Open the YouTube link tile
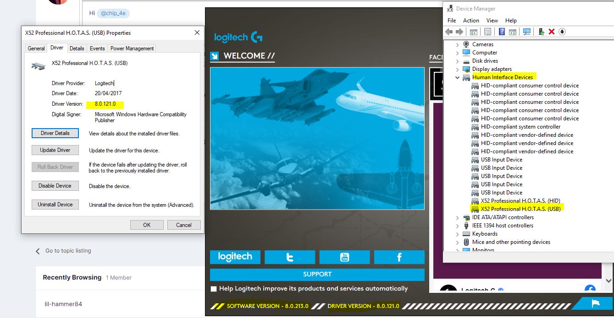The image size is (614, 318). pyautogui.click(x=344, y=257)
